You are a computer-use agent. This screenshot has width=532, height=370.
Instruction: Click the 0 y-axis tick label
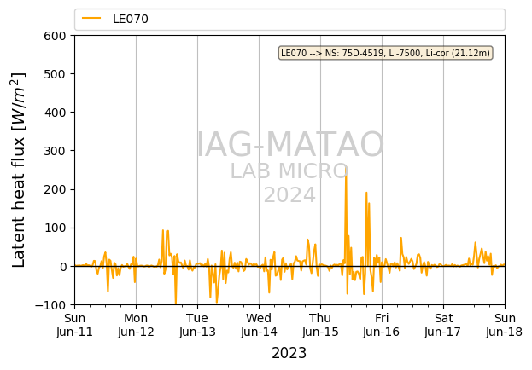tap(63, 267)
